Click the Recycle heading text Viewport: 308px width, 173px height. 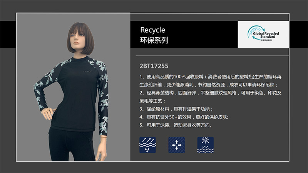tap(152, 30)
